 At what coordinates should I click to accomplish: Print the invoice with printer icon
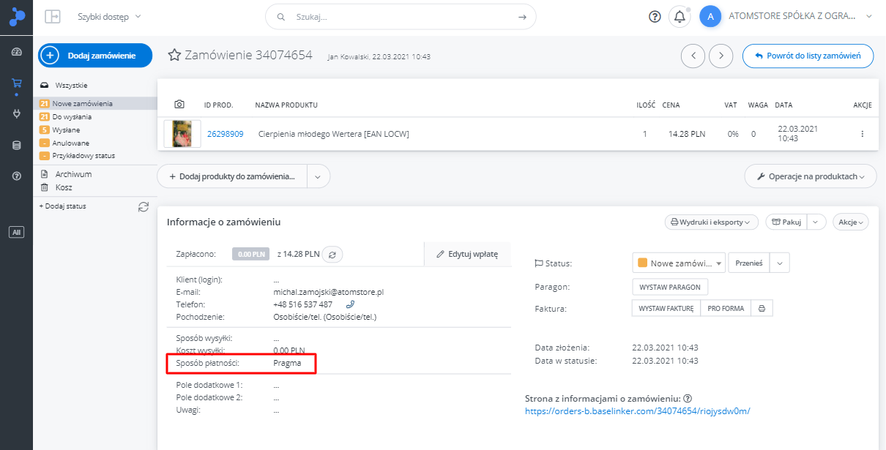click(762, 309)
